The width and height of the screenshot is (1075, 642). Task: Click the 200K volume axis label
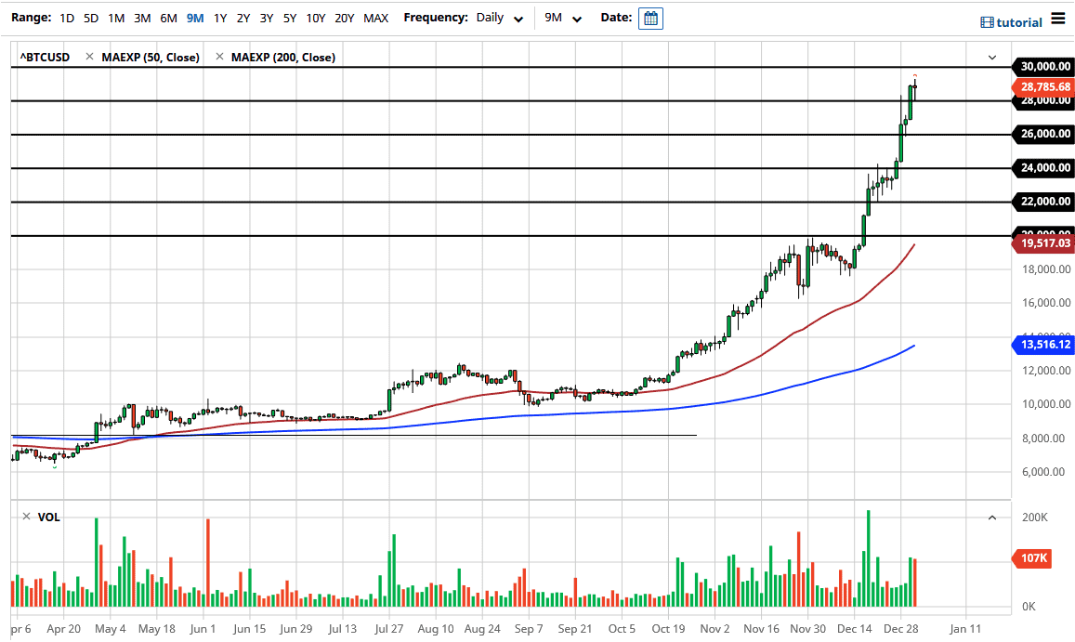[1034, 518]
